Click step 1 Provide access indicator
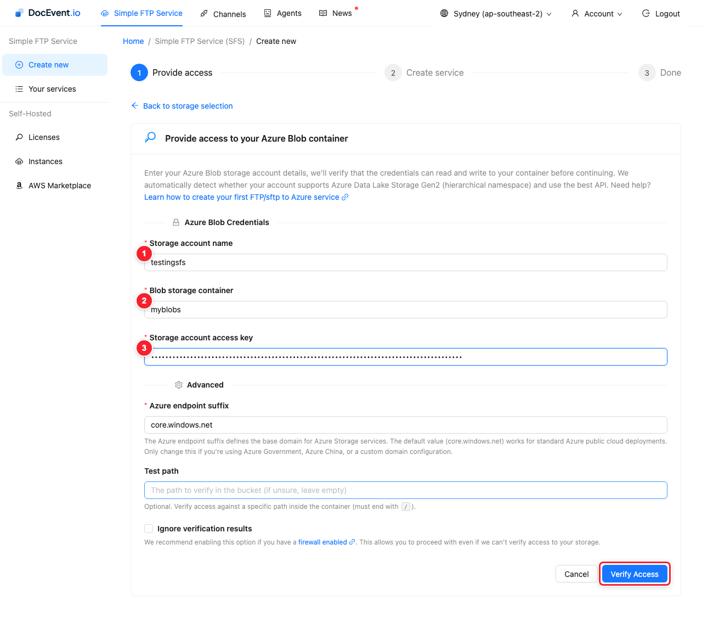 click(172, 72)
